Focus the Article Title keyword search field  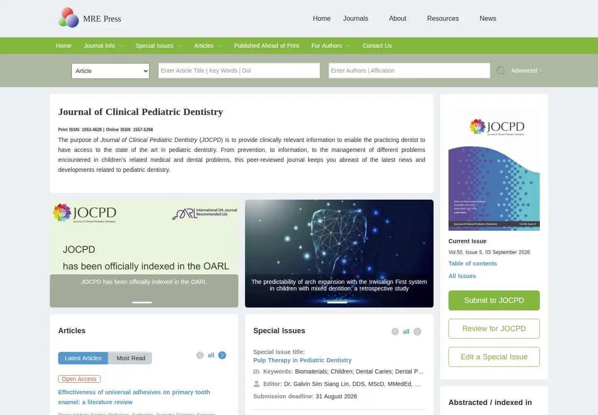[x=239, y=71]
